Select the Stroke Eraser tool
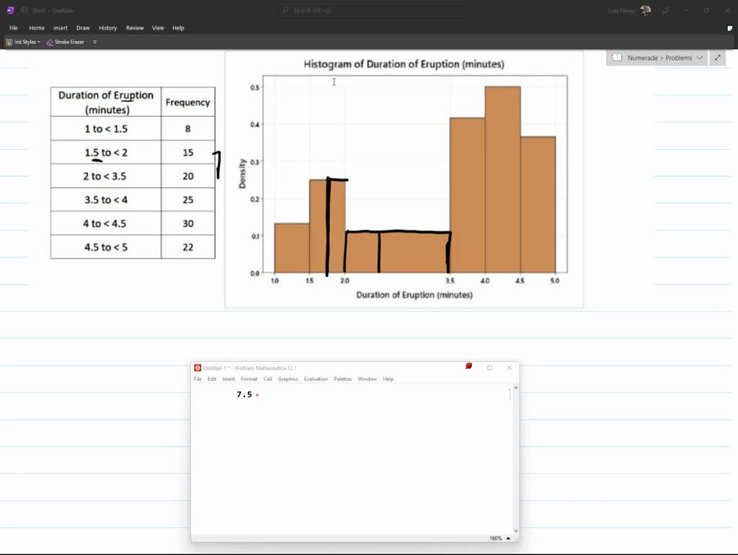738x555 pixels. [x=66, y=42]
